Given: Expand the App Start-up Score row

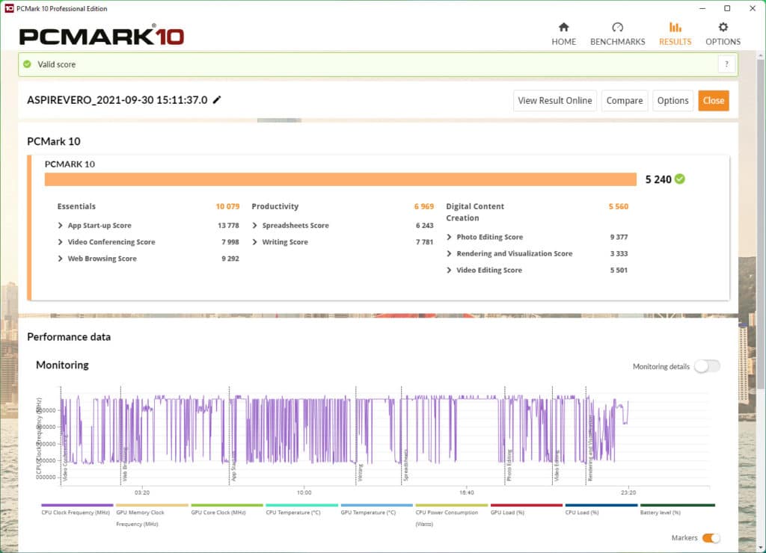Looking at the screenshot, I should 60,226.
